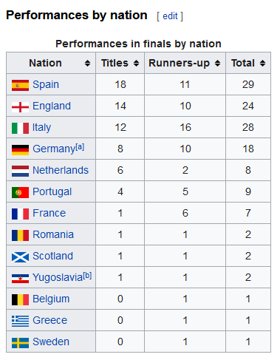Open footnote [a] next to Germany

click(80, 147)
